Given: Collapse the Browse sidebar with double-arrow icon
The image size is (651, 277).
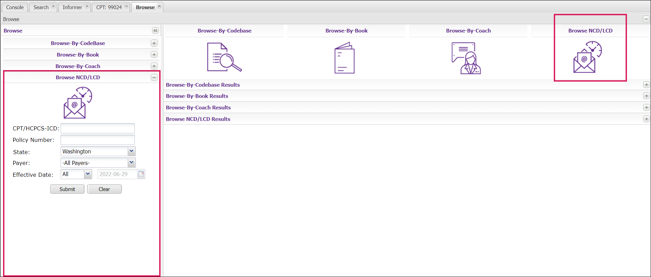Looking at the screenshot, I should click(155, 31).
